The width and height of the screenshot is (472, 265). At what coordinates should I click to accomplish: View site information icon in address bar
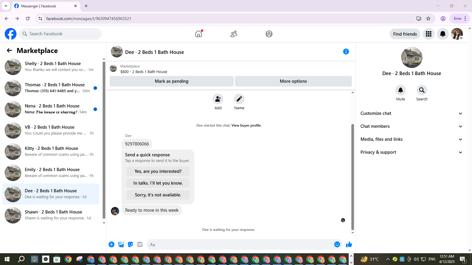(40, 19)
